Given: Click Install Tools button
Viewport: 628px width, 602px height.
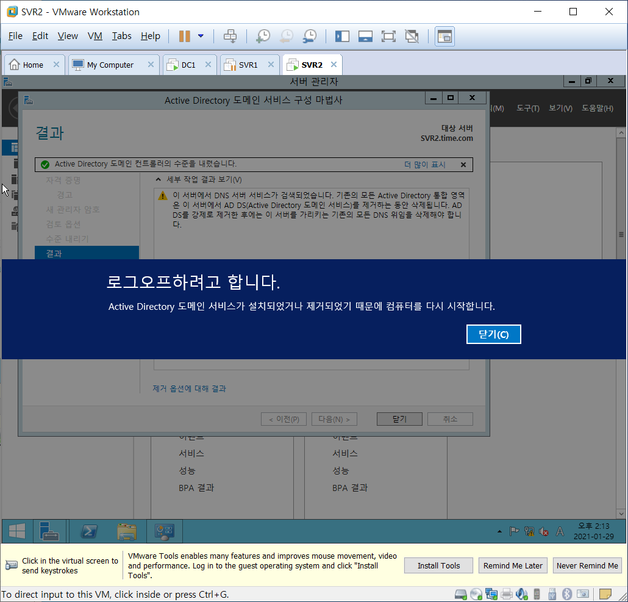Looking at the screenshot, I should [x=438, y=565].
